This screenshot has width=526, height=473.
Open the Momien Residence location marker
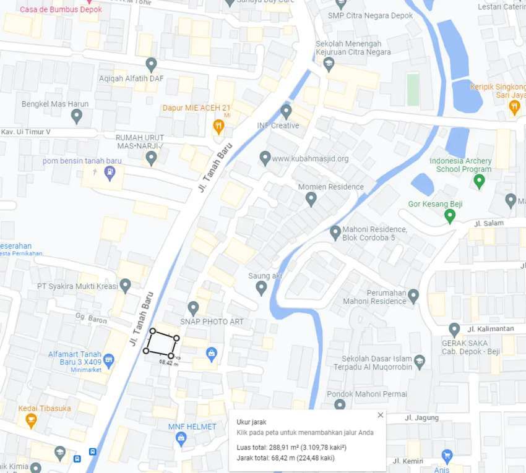[311, 200]
